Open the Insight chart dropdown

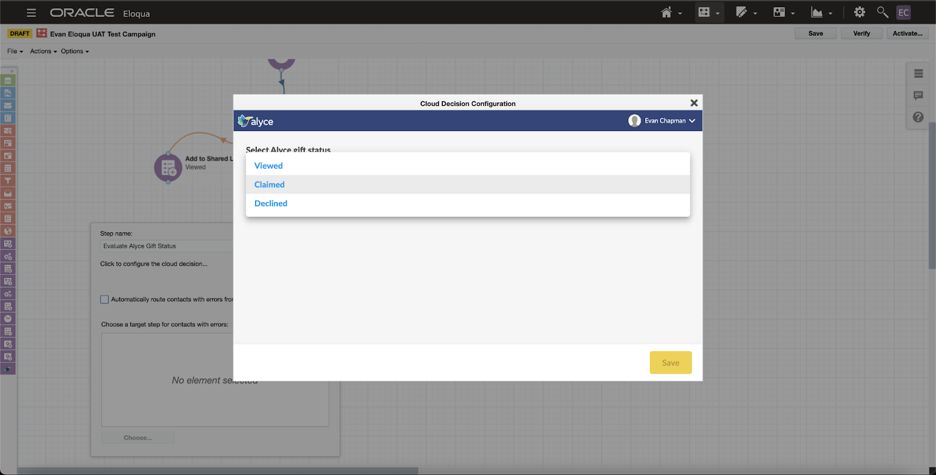tap(821, 12)
